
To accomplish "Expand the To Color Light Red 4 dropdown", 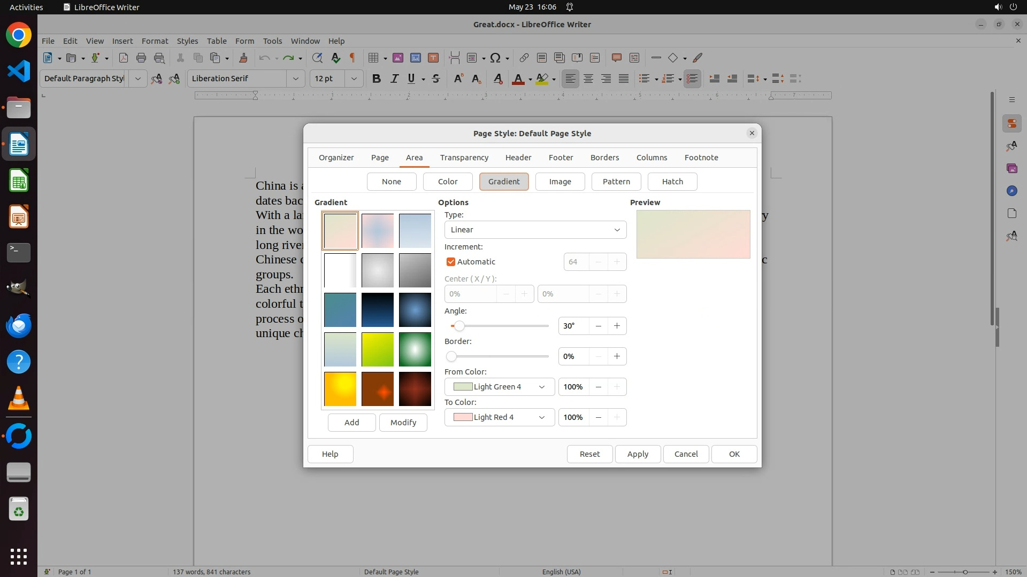I will click(499, 417).
